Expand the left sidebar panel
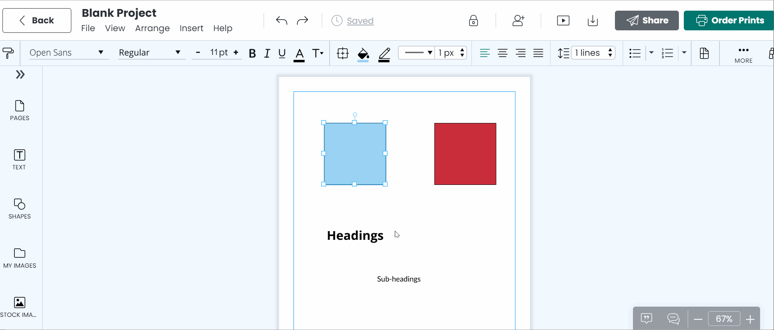 pos(20,75)
